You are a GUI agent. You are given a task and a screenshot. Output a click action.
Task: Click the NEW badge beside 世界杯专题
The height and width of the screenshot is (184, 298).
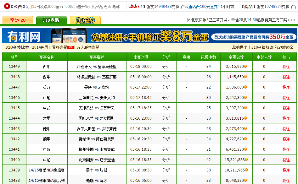pos(71,47)
